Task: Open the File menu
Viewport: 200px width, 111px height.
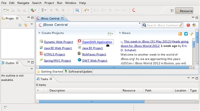Action: point(4,3)
